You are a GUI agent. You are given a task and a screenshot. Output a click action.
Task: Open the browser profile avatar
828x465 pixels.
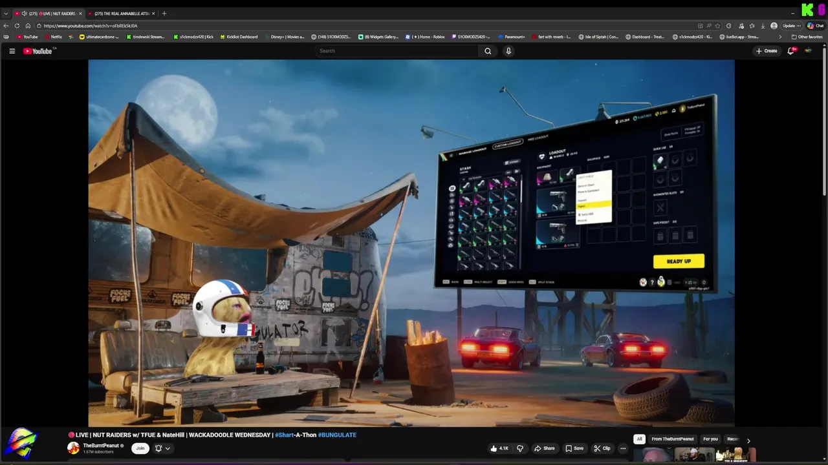(774, 26)
